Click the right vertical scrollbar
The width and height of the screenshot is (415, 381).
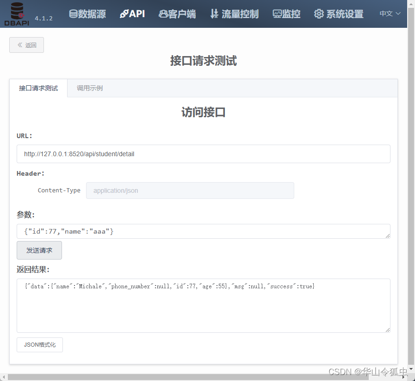click(x=410, y=185)
